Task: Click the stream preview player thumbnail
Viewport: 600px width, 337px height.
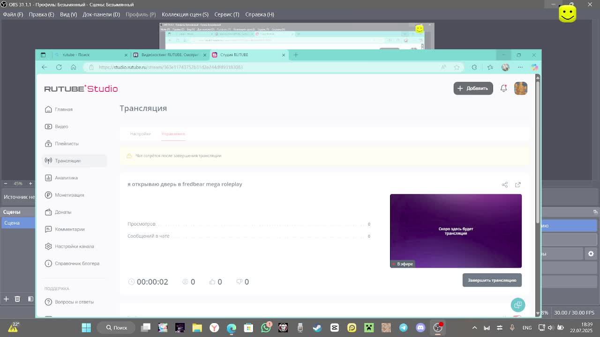Action: (x=456, y=231)
